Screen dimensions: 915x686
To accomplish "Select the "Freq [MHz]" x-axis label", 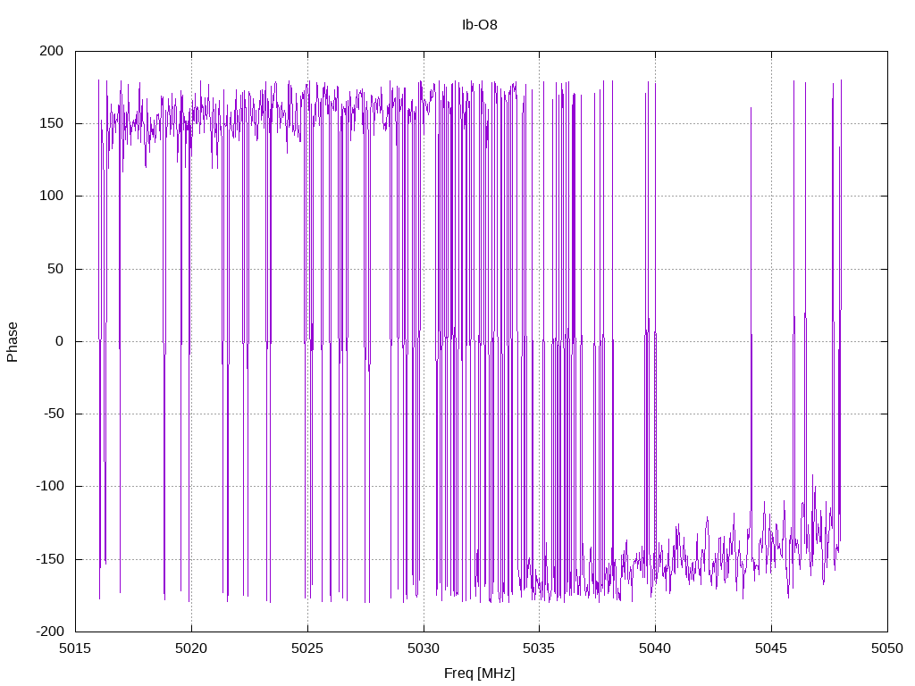I will (480, 673).
